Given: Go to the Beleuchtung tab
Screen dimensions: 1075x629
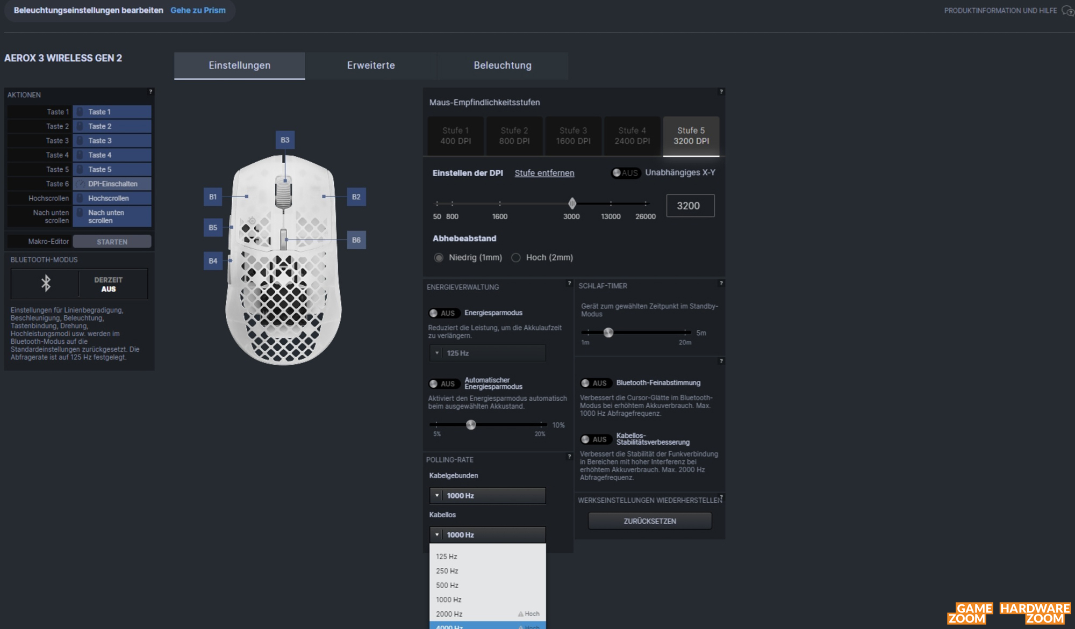Looking at the screenshot, I should 503,66.
